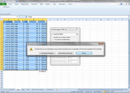Switch to the Review ribbon tab
Viewport: 130px width, 93px height.
(x=48, y=4)
